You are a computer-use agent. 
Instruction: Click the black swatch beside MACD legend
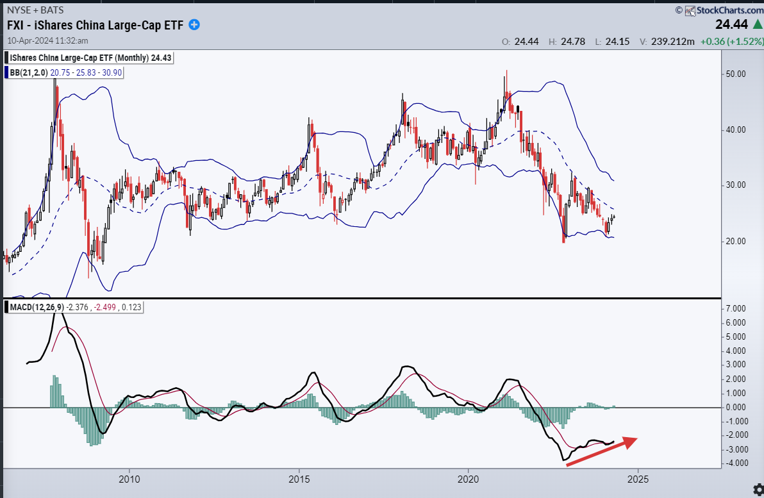tap(7, 307)
